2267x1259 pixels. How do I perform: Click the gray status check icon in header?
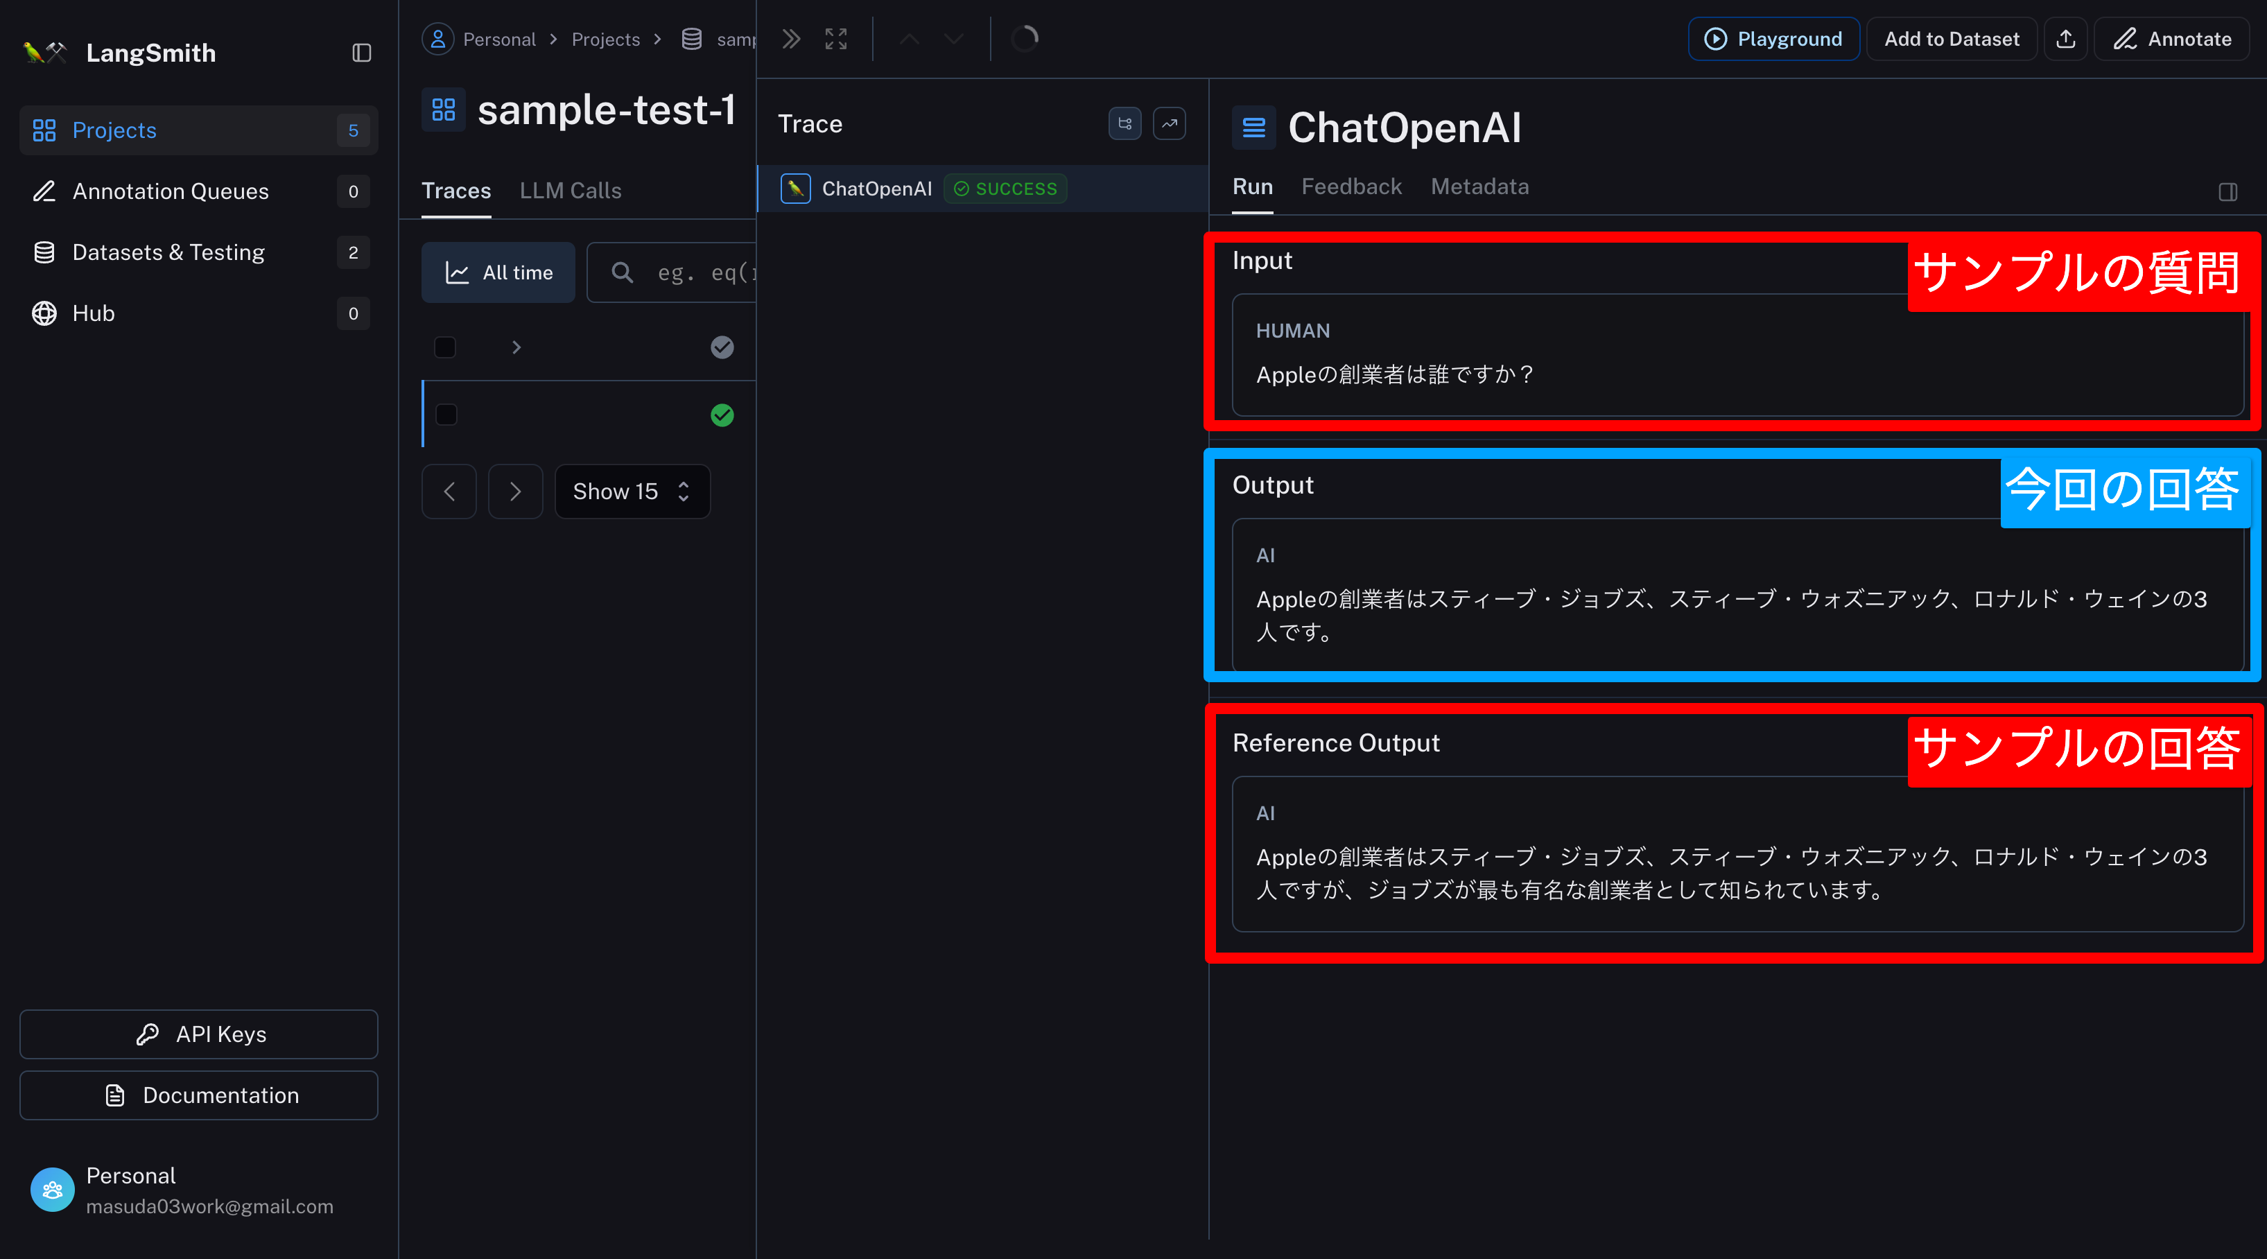click(x=722, y=347)
